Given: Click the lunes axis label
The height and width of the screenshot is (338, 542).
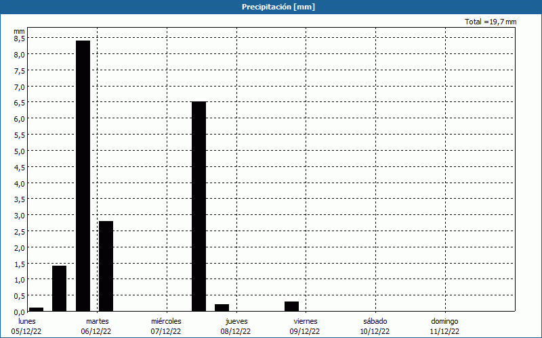Looking at the screenshot, I should point(27,321).
